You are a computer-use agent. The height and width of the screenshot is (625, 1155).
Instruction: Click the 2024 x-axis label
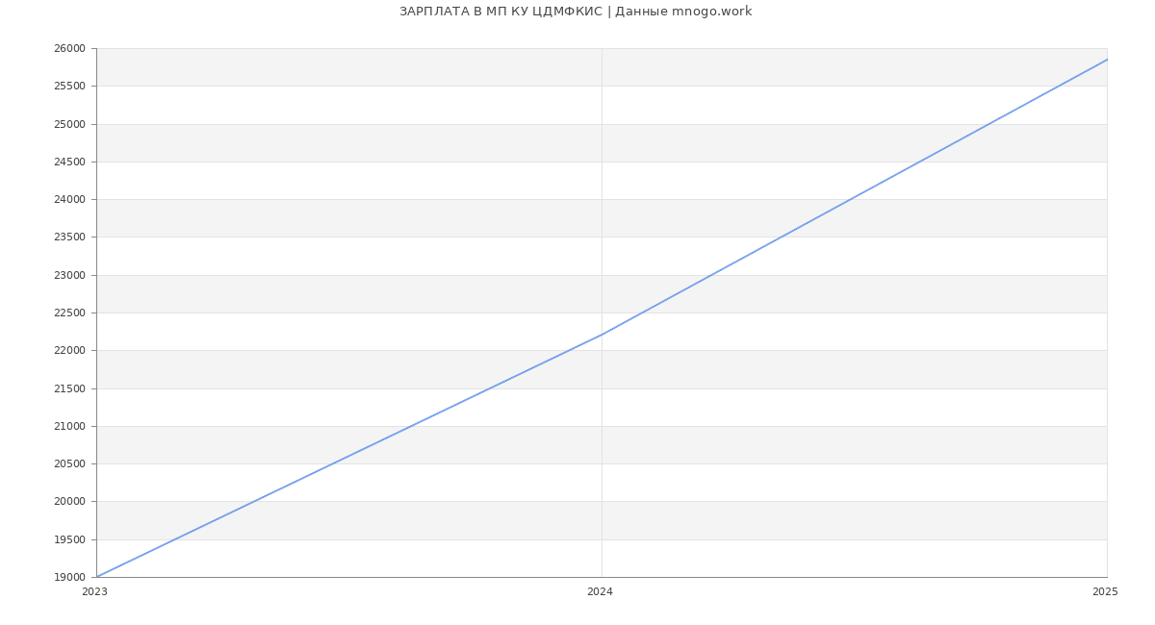click(x=600, y=592)
